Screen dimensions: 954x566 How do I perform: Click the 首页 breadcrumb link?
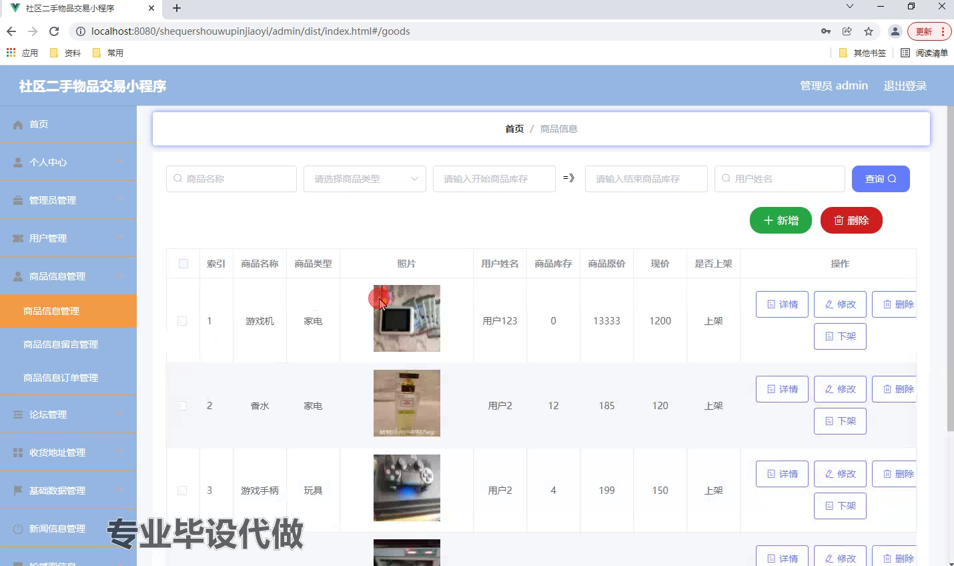click(x=514, y=129)
